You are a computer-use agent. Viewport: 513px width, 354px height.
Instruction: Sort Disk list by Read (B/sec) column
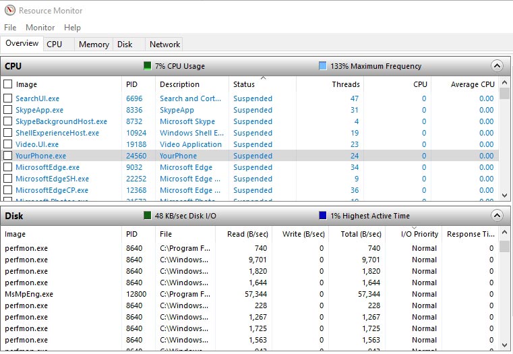244,234
